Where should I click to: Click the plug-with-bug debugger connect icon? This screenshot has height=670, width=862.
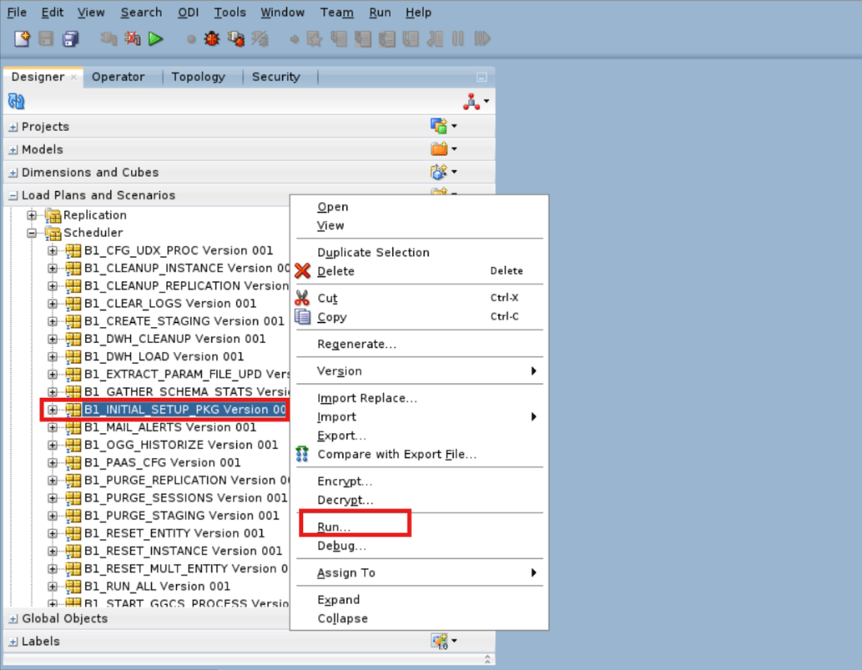(x=236, y=39)
